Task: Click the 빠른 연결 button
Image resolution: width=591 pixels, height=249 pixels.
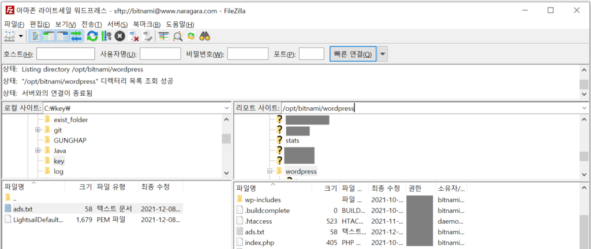Action: pos(353,54)
